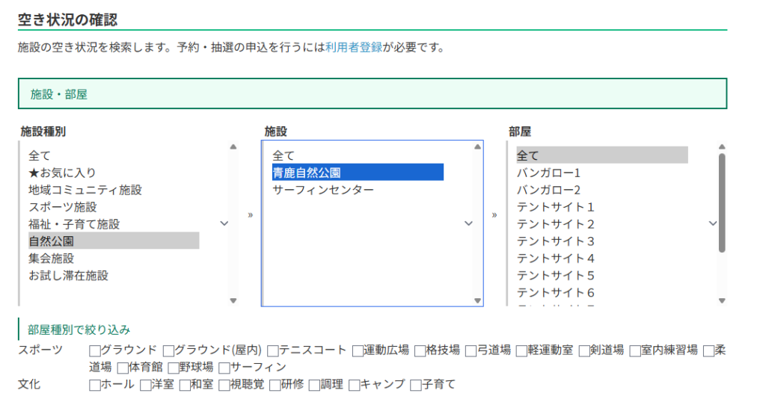Select バンガロー1 in room list

tap(548, 173)
